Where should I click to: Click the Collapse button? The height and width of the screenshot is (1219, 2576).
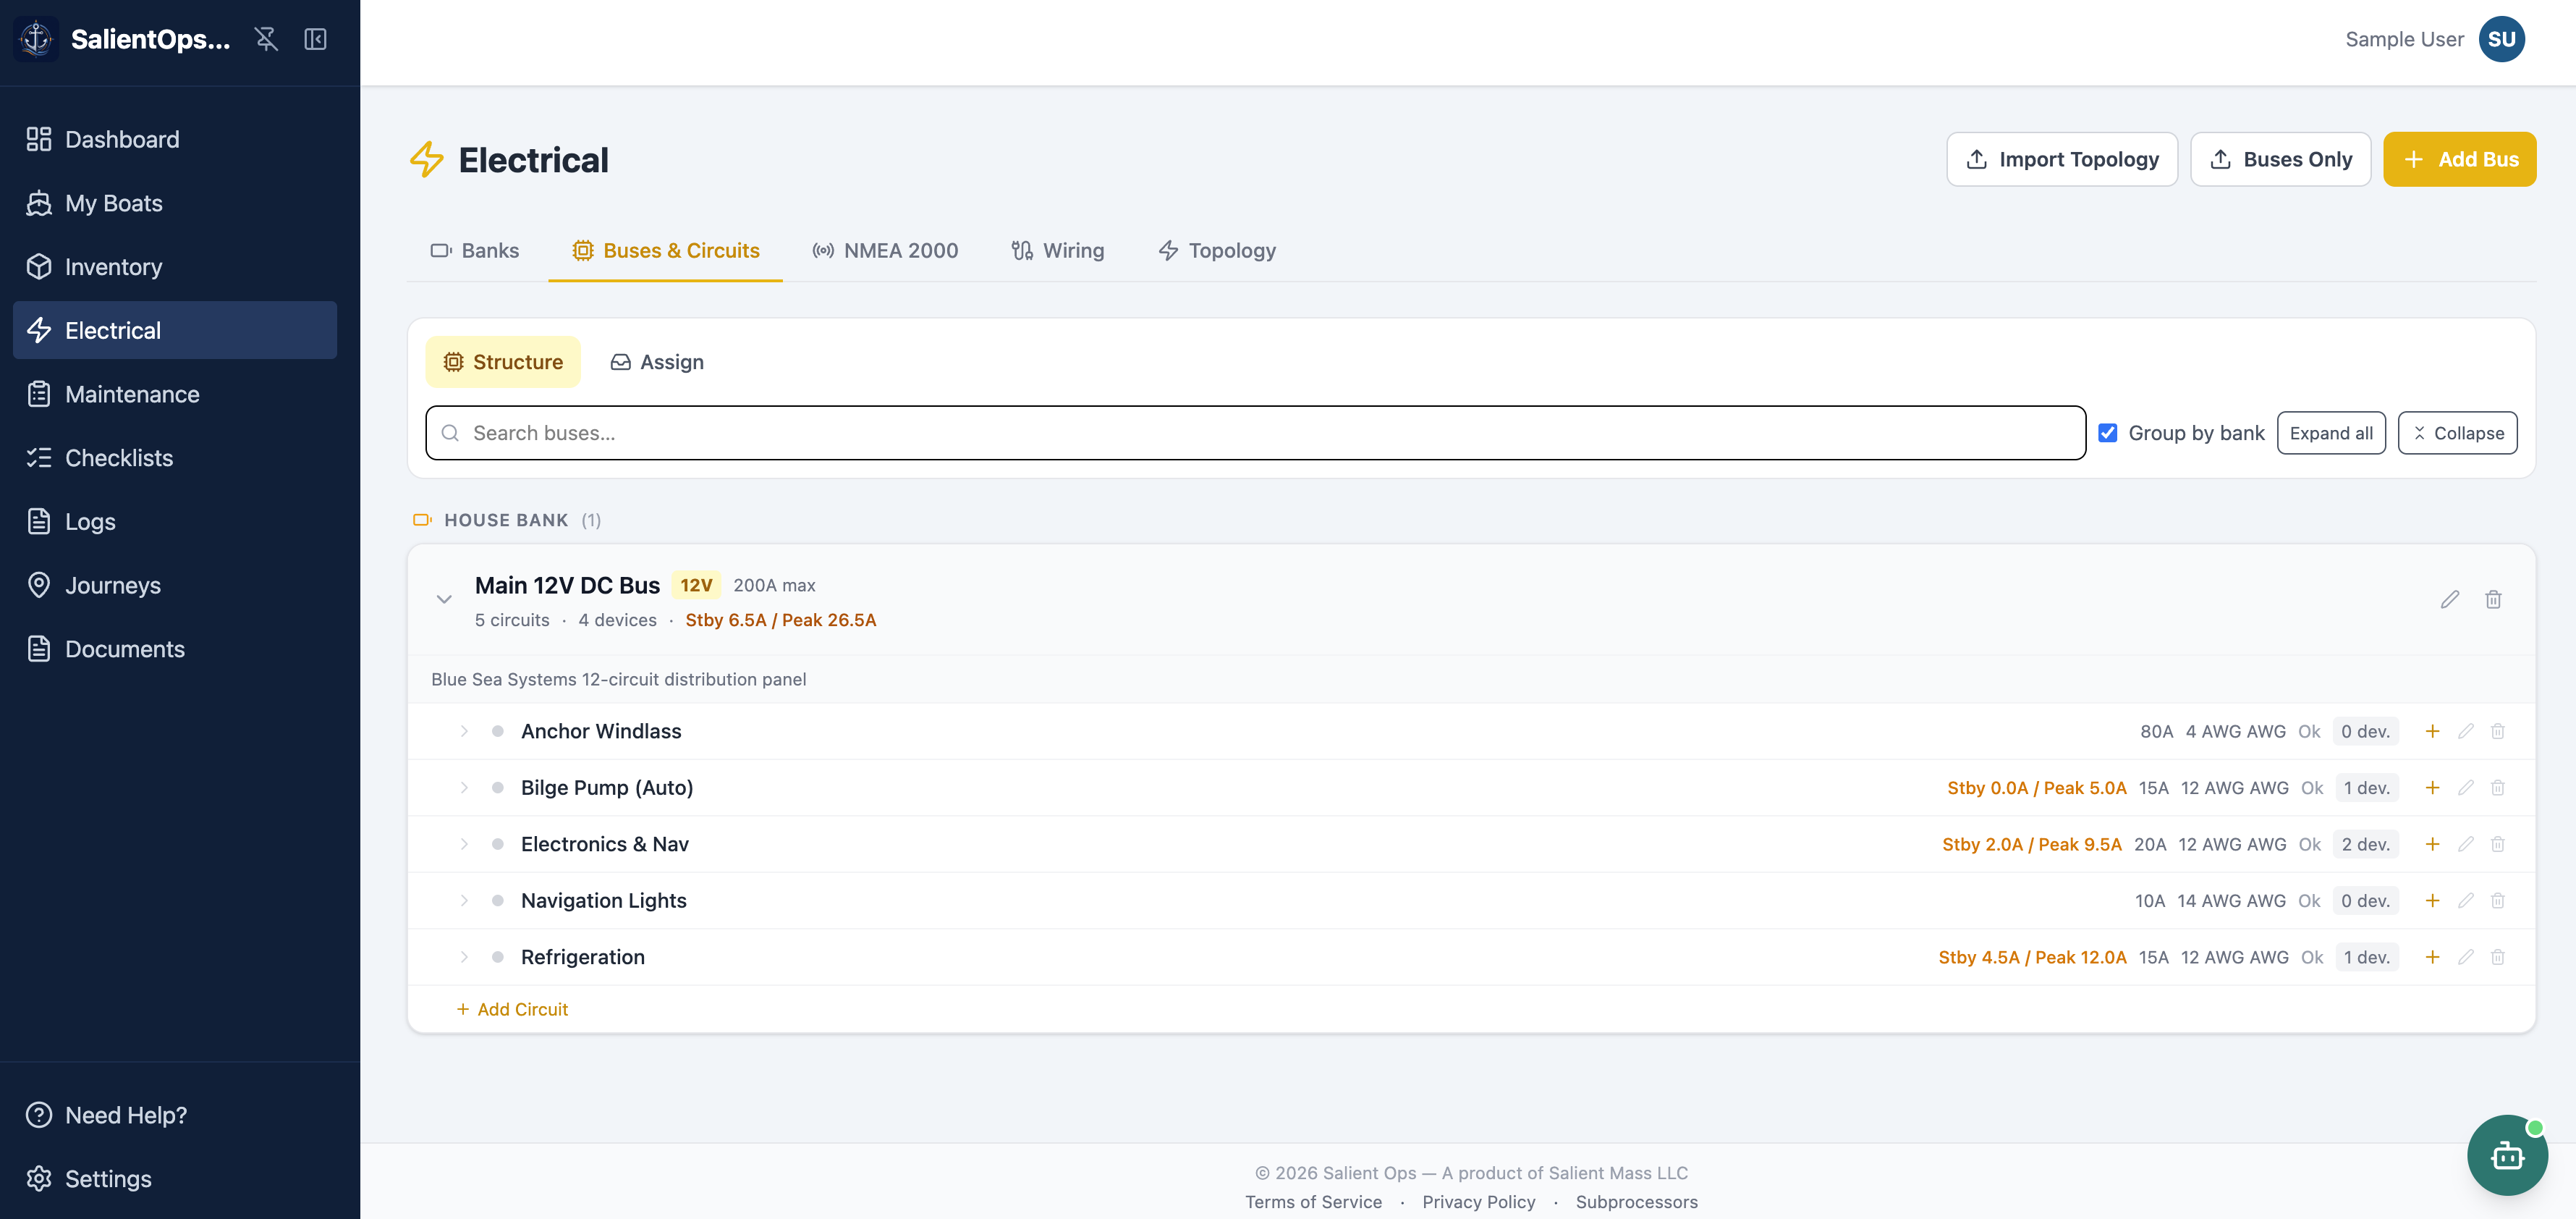pos(2457,433)
